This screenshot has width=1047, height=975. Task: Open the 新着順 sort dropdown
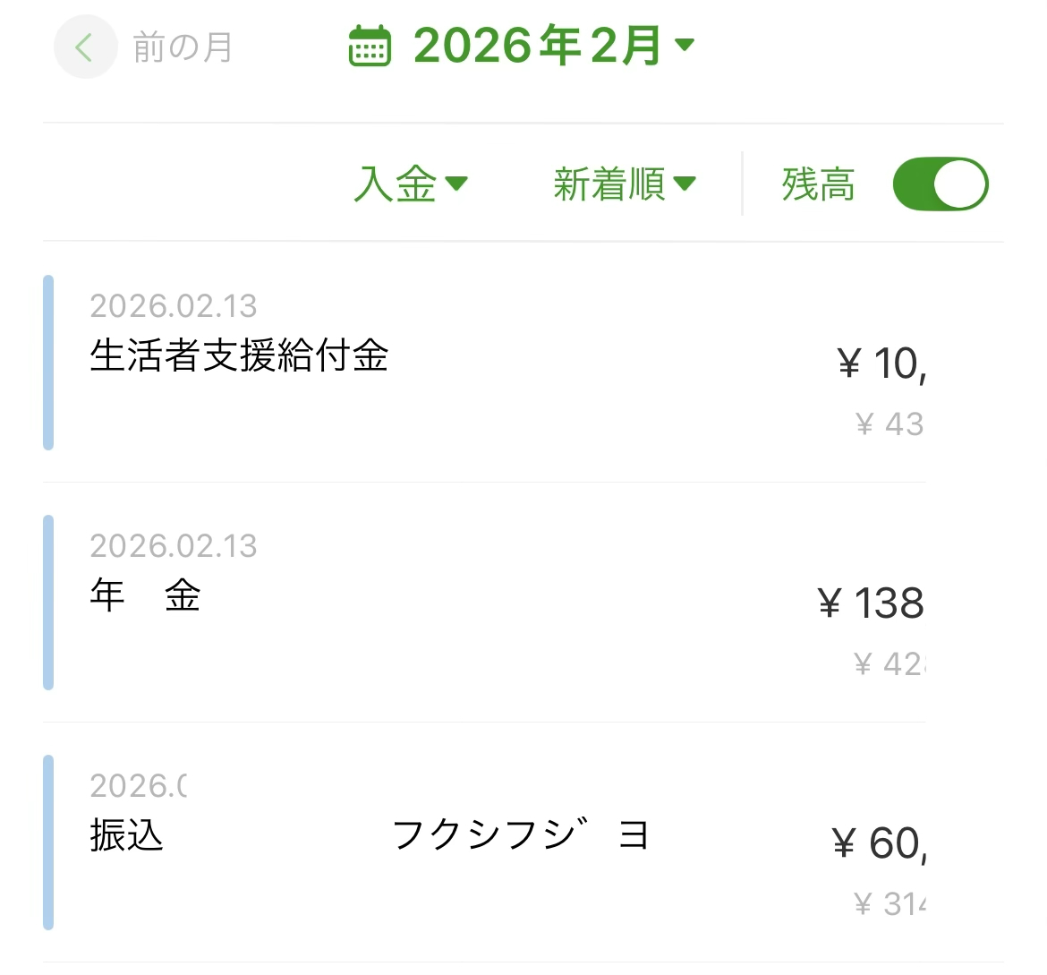(x=609, y=184)
